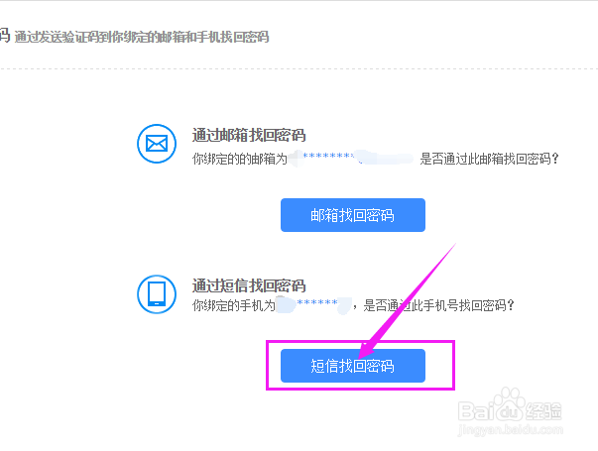Click the jingyan.baidu.com watermark text
Image resolution: width=598 pixels, height=451 pixels.
[510, 429]
